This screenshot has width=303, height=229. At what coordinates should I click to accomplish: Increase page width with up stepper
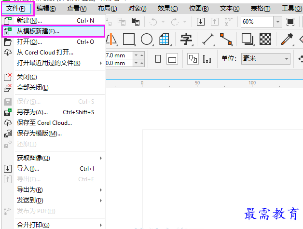click(142, 55)
